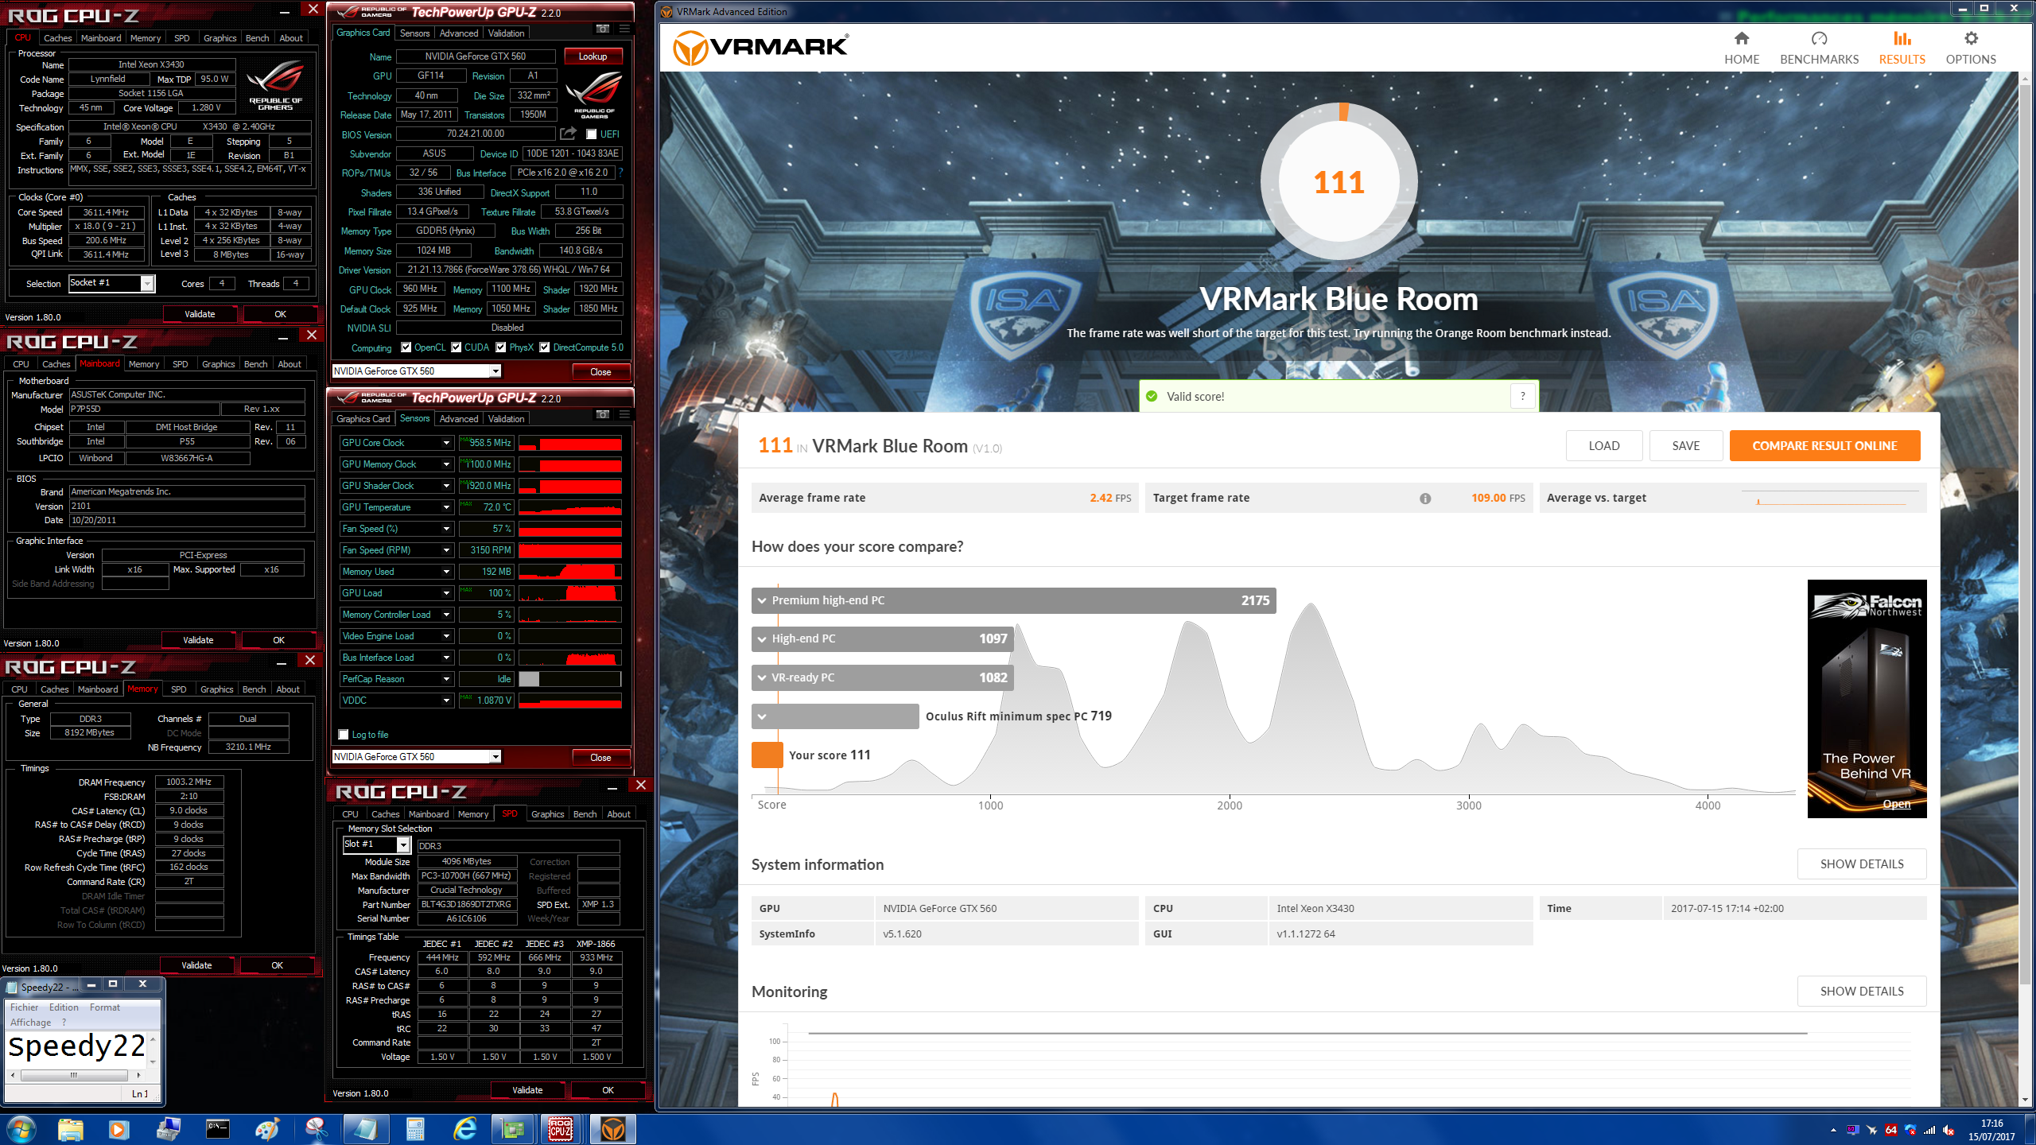This screenshot has height=1145, width=2036.
Task: Open the Windows Start orb
Action: [21, 1129]
